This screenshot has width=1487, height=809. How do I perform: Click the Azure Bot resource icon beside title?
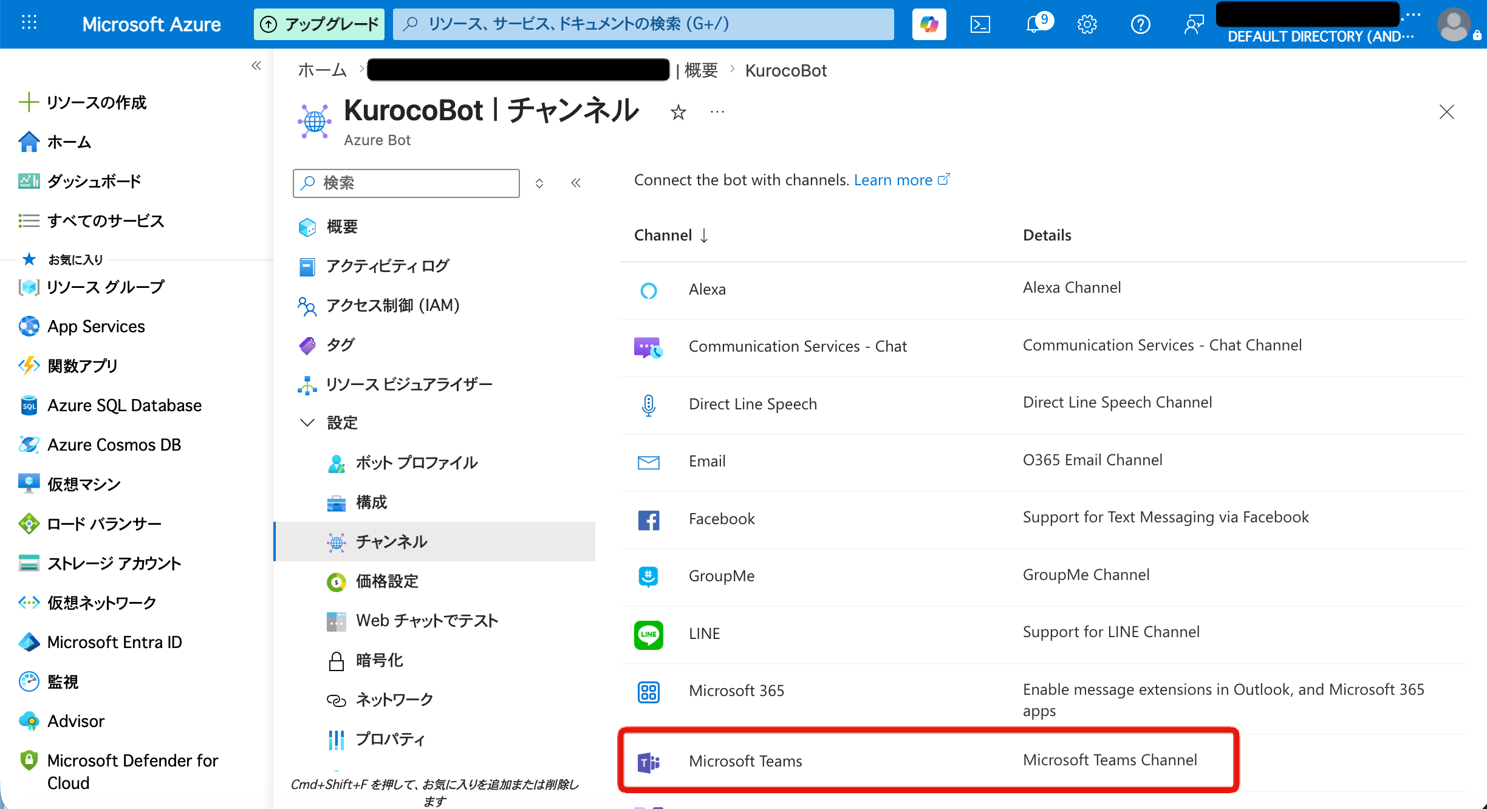tap(315, 121)
